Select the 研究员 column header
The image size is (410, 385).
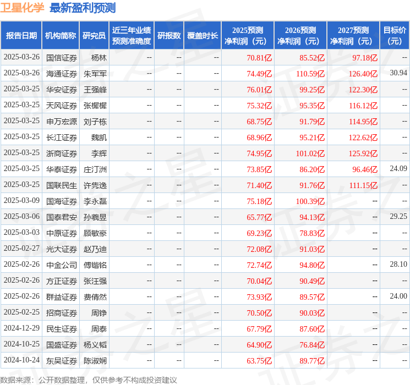click(94, 36)
